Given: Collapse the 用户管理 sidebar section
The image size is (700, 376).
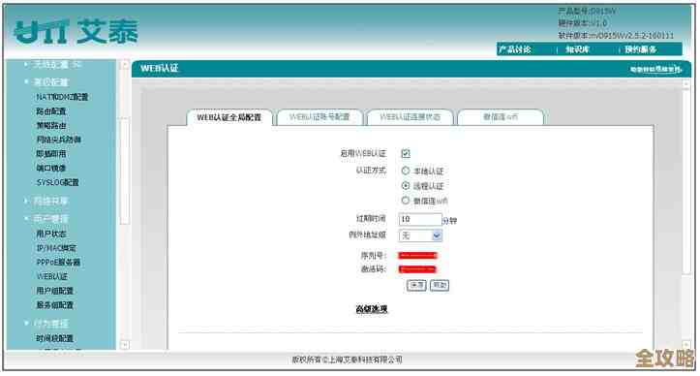Looking at the screenshot, I should [x=51, y=219].
